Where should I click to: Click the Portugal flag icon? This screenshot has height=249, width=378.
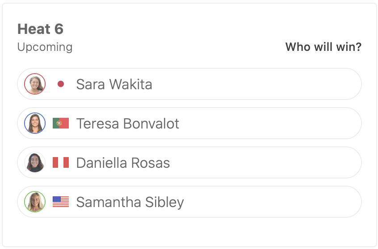pyautogui.click(x=61, y=123)
